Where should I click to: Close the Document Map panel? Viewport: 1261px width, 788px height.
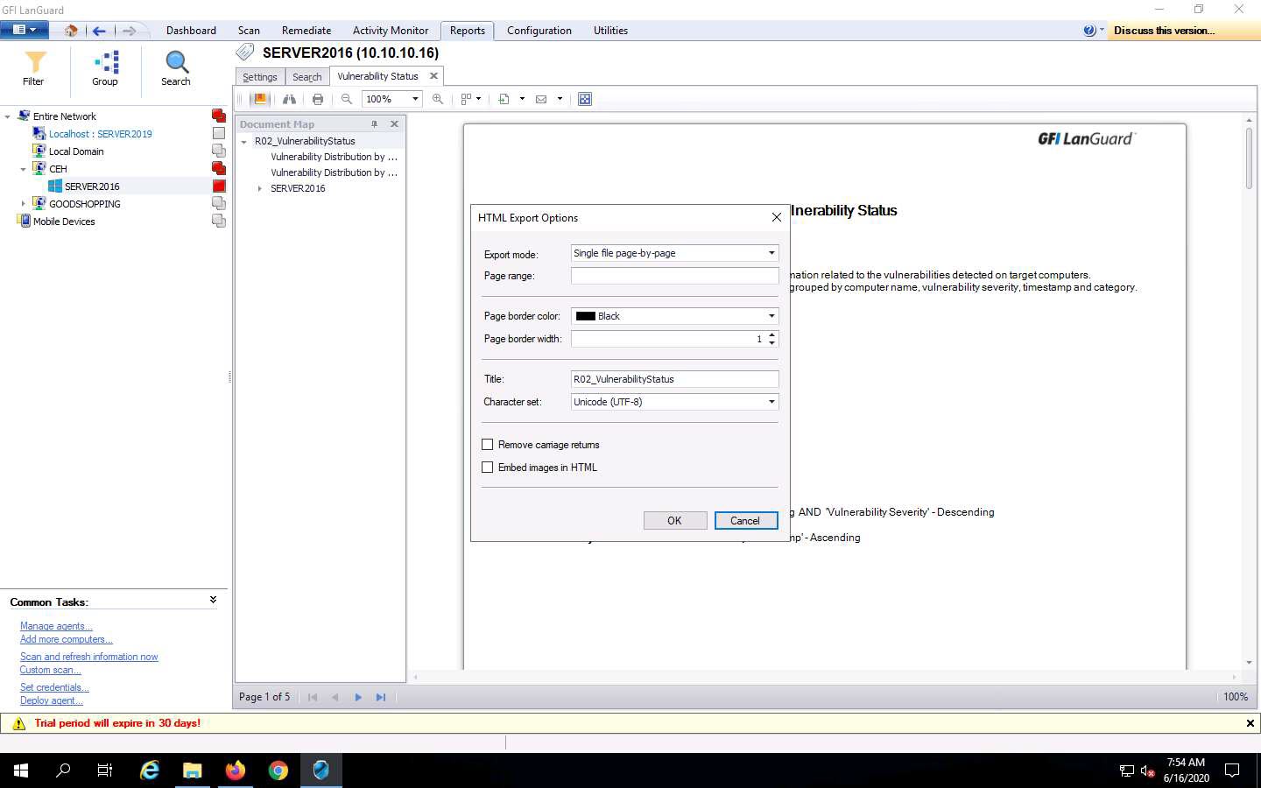pyautogui.click(x=394, y=124)
